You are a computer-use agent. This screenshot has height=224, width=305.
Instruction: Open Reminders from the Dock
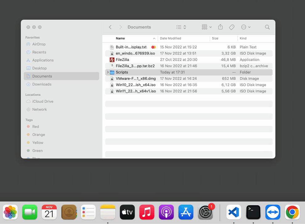88,212
